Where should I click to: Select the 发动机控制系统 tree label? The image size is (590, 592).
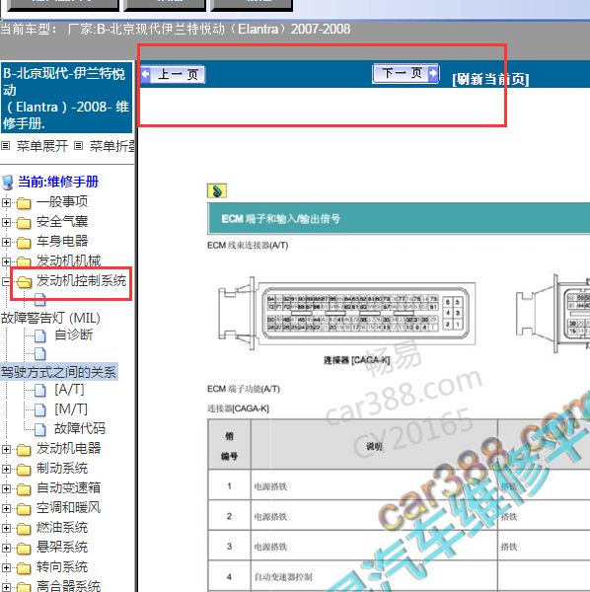pos(81,280)
